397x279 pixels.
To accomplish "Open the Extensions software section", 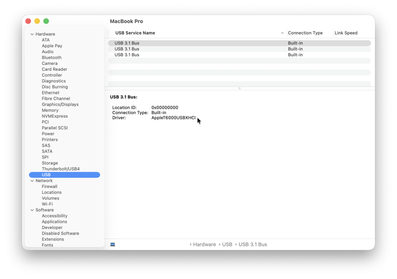I will 53,239.
